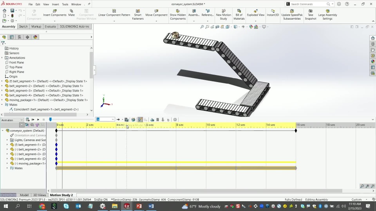376x211 pixels.
Task: Open the DisplayManager panel tab
Action: click(x=35, y=37)
